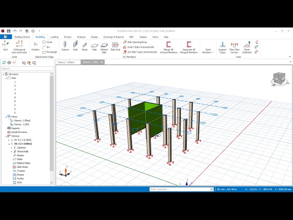This screenshot has width=293, height=220.
Task: Click Merge All Vertical Members
Action: [168, 47]
